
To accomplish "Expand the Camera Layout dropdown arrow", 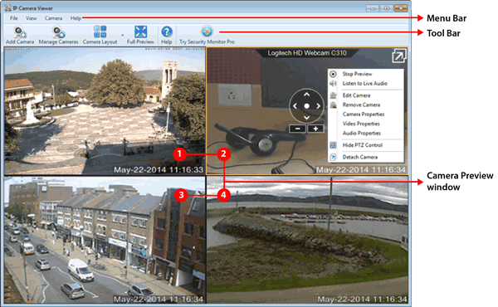I will coord(123,35).
